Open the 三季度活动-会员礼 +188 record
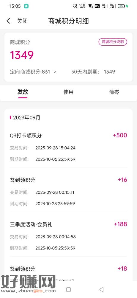Viewport: 137px width, 298px height. (x=68, y=236)
